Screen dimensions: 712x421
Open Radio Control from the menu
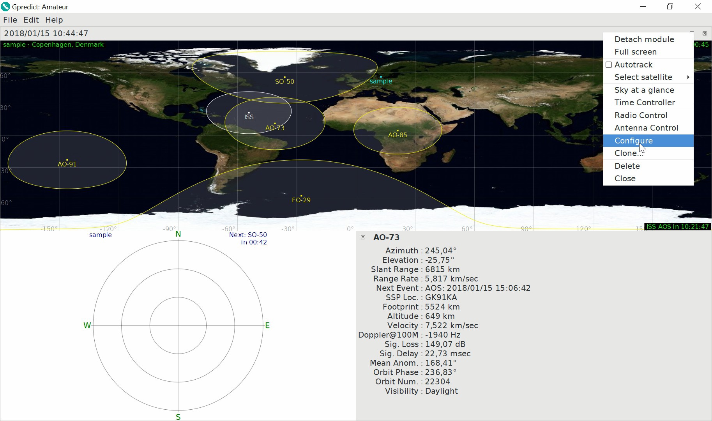(x=648, y=115)
